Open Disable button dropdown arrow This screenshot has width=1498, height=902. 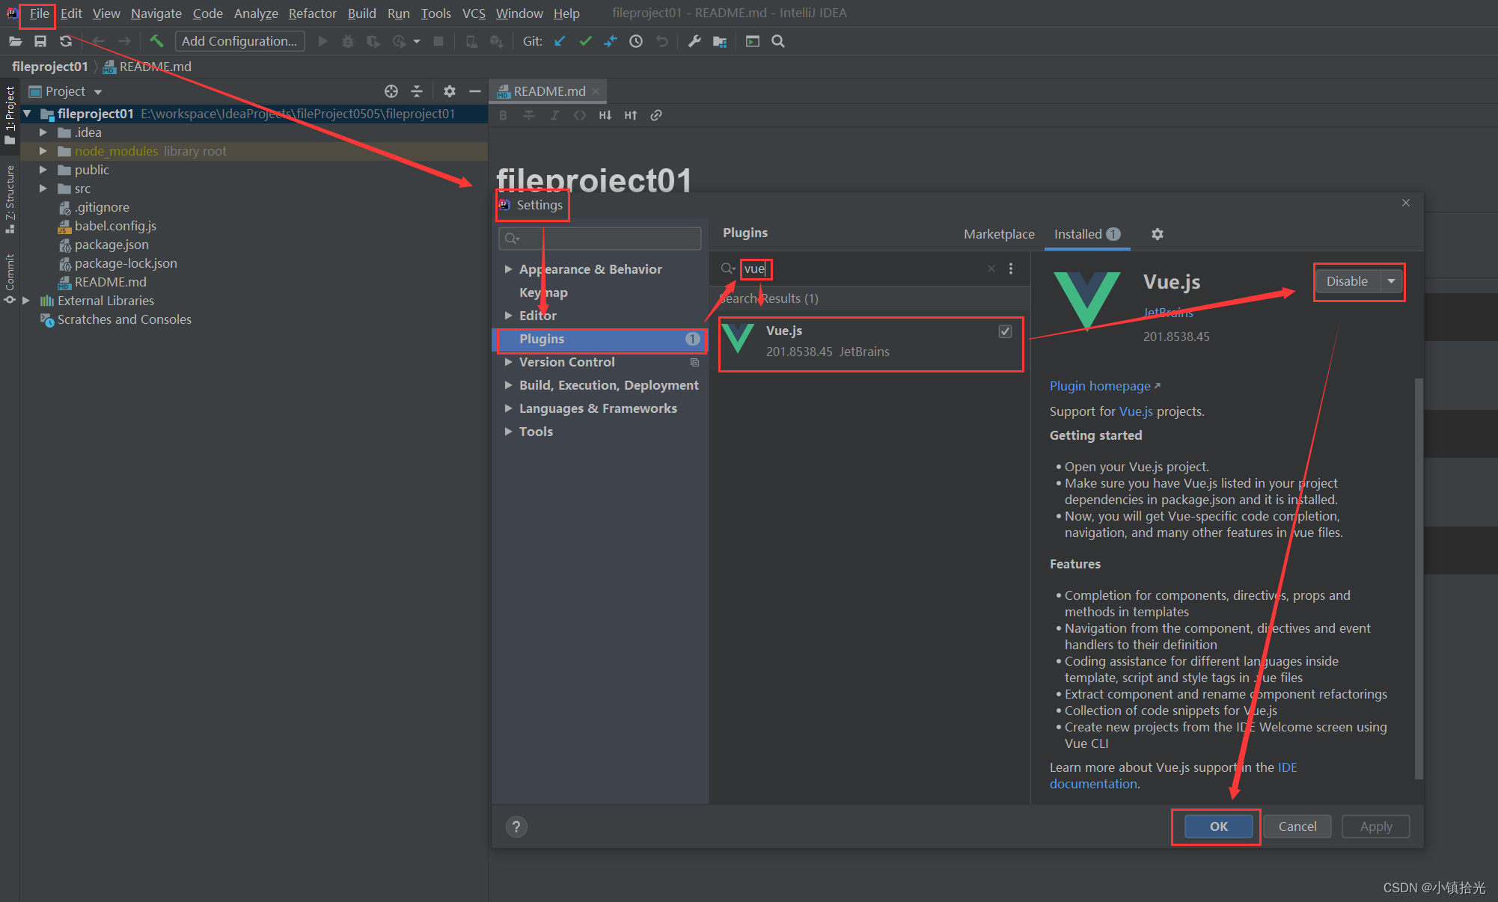tap(1391, 281)
